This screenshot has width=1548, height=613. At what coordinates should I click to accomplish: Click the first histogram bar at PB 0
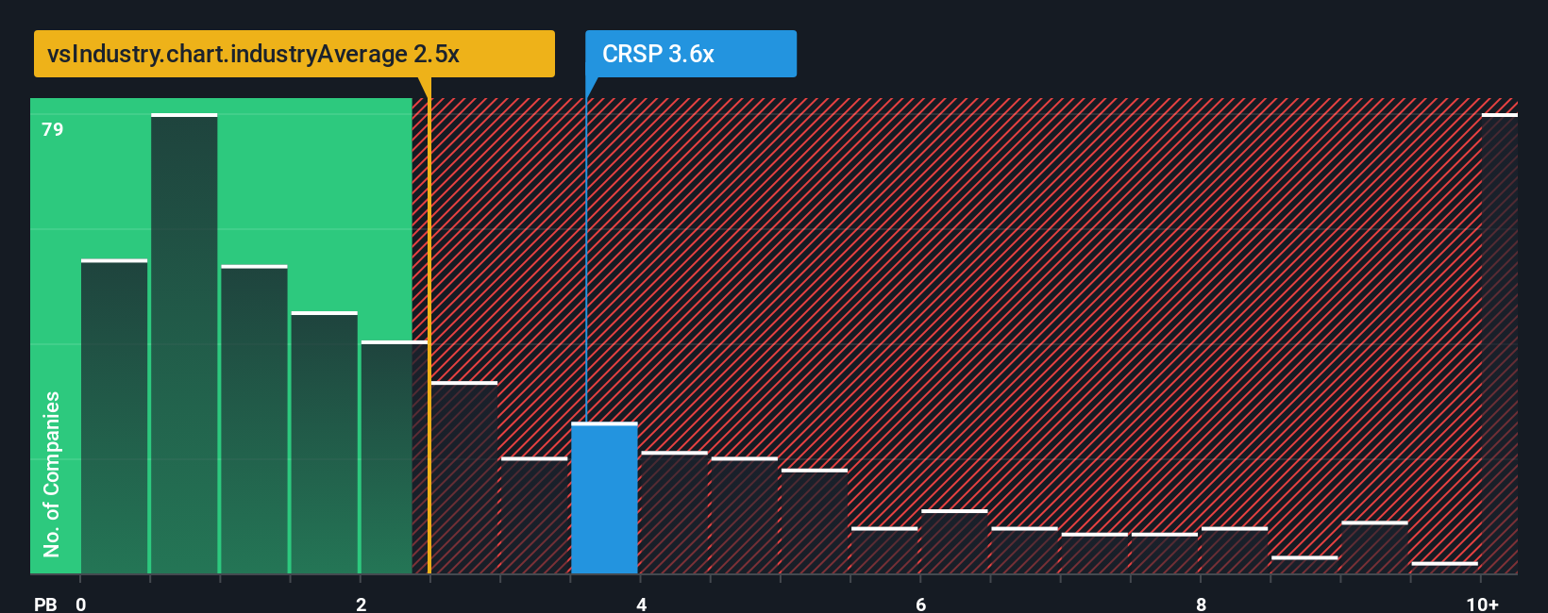click(114, 416)
